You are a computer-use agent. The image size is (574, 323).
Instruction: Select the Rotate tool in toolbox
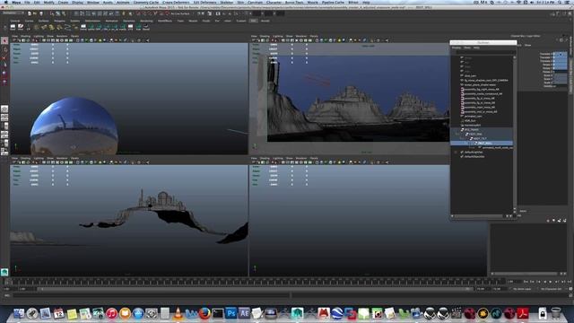(4, 73)
